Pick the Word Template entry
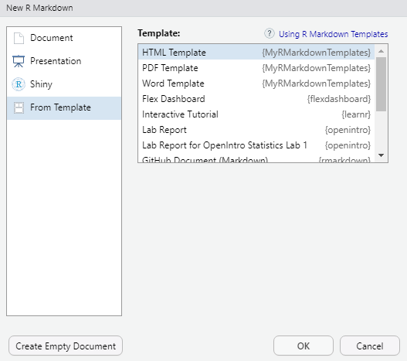This screenshot has height=361, width=407. coord(256,83)
